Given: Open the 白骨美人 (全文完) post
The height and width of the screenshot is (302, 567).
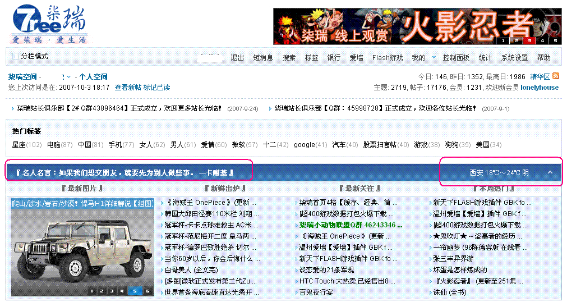Looking at the screenshot, I should click(191, 270).
